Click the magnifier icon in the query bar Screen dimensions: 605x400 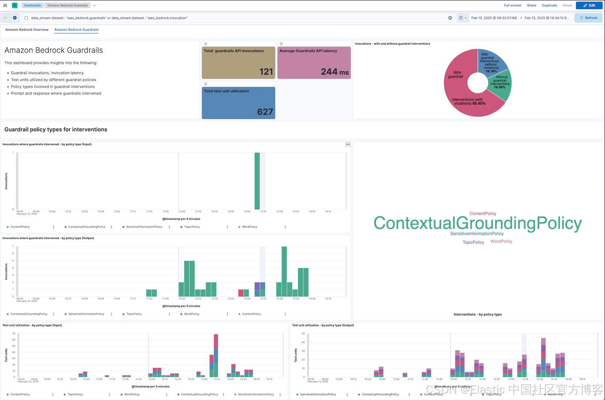pos(26,18)
